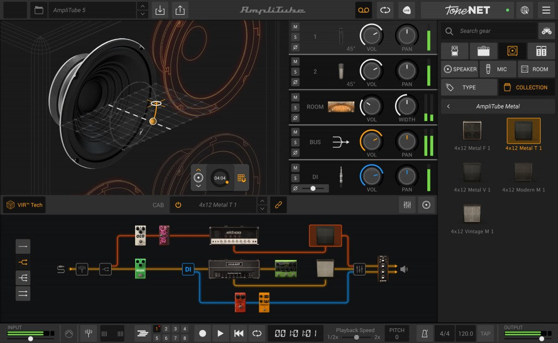Switch to the COLLECTION tab
The image size is (558, 343).
tap(526, 87)
